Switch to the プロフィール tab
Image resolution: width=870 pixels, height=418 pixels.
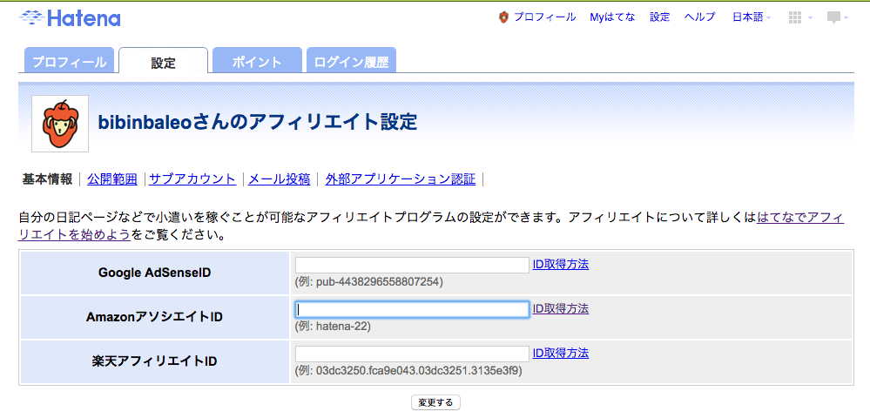pos(70,60)
